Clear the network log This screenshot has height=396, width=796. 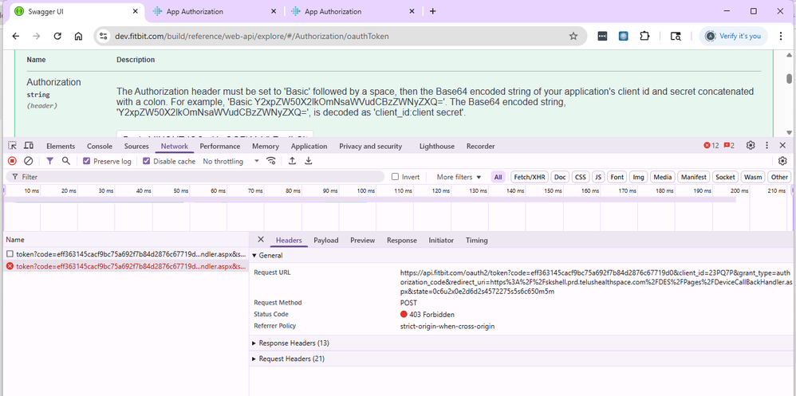coord(29,161)
